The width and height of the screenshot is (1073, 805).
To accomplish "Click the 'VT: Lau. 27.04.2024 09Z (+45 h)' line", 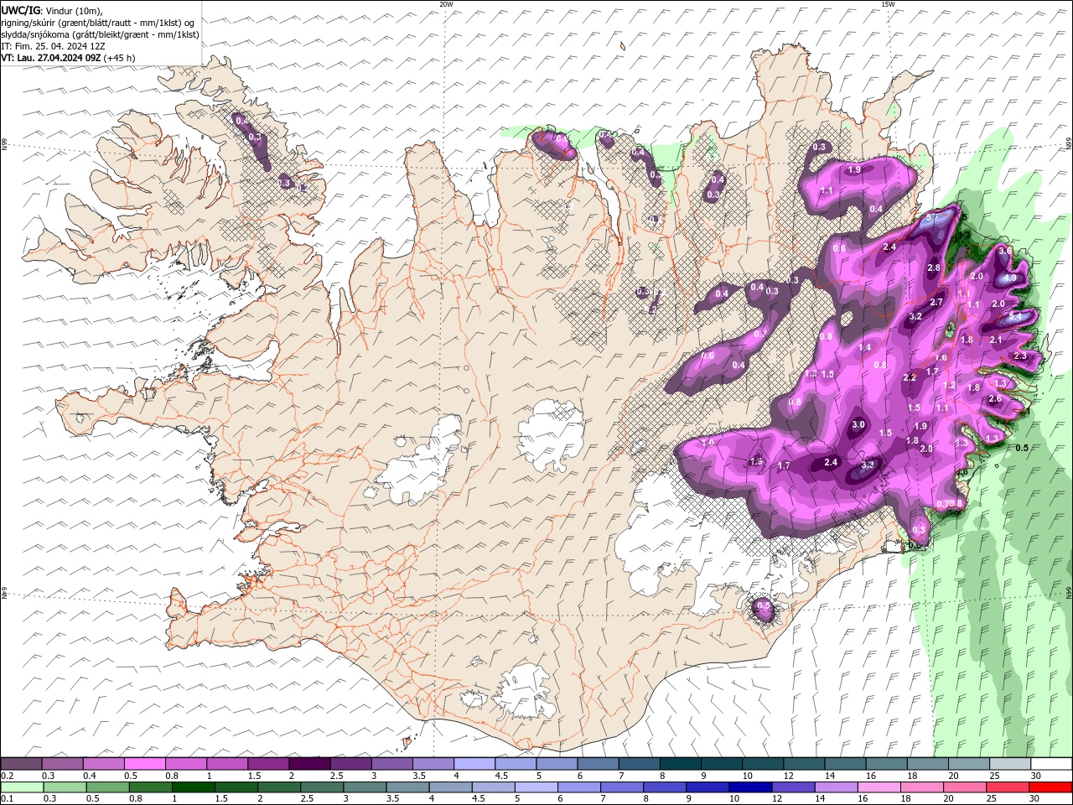I will [x=69, y=58].
